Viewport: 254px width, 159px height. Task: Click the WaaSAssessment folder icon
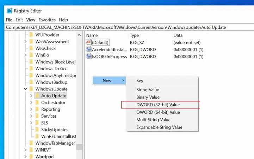[x=31, y=41]
